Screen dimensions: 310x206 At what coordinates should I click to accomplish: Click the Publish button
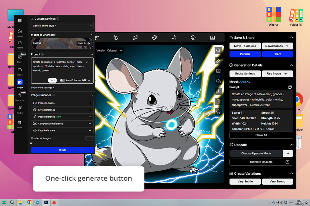(x=245, y=54)
